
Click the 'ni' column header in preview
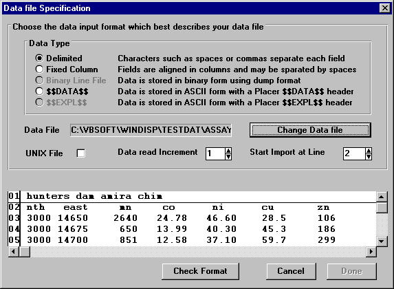pos(218,207)
